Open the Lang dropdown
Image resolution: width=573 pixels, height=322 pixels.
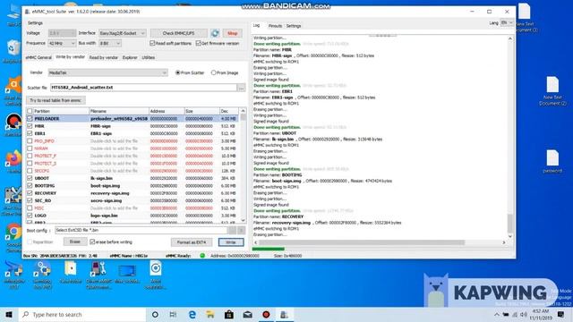point(507,22)
